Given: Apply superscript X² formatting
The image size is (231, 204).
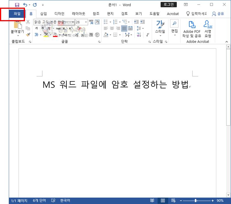Looking at the screenshot, I should [x=71, y=28].
